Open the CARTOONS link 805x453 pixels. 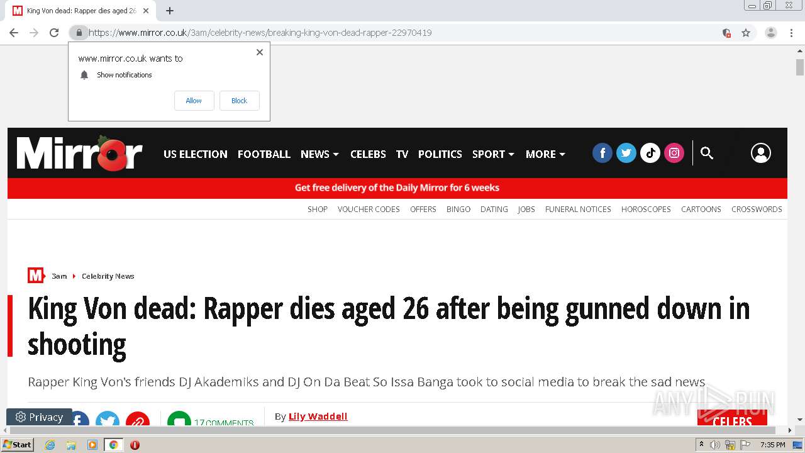pyautogui.click(x=701, y=210)
